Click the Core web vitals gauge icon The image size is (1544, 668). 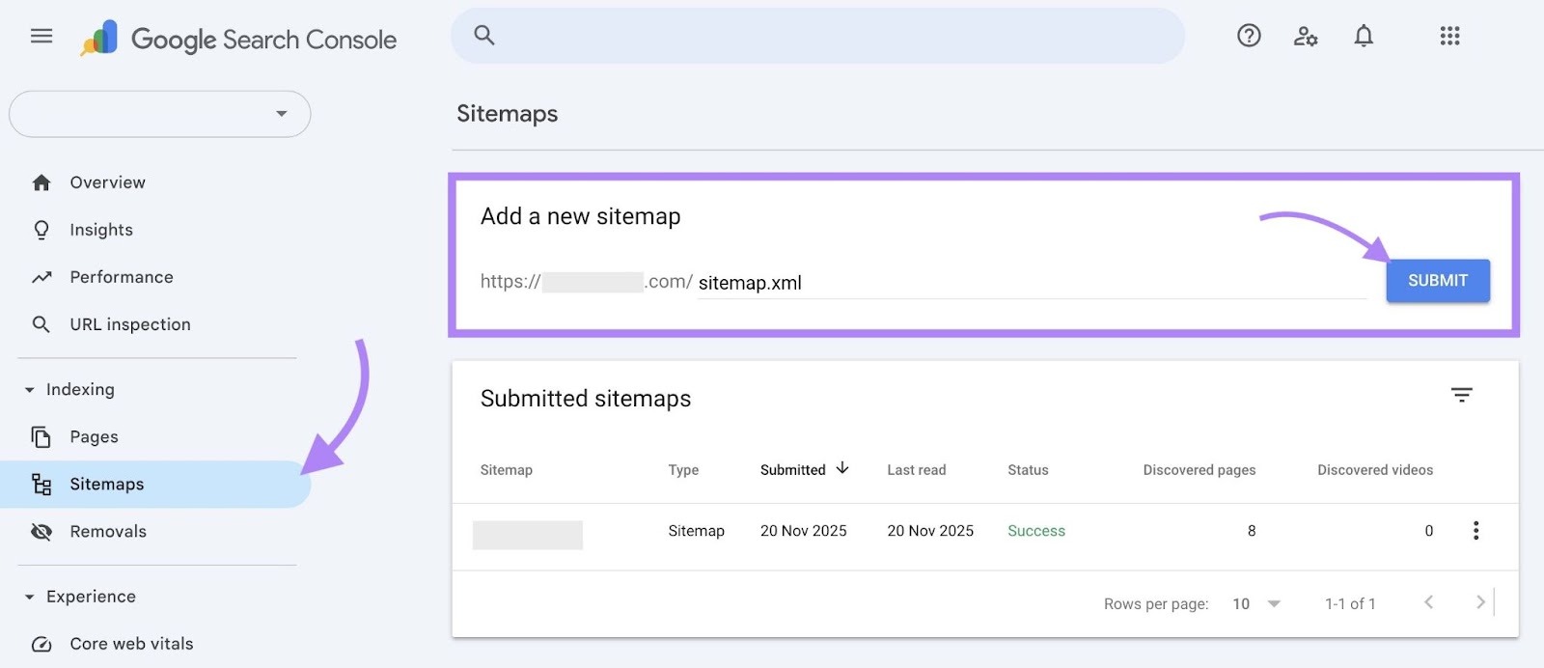41,644
